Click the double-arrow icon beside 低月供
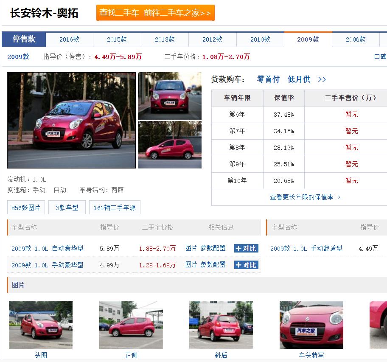 click(322, 79)
